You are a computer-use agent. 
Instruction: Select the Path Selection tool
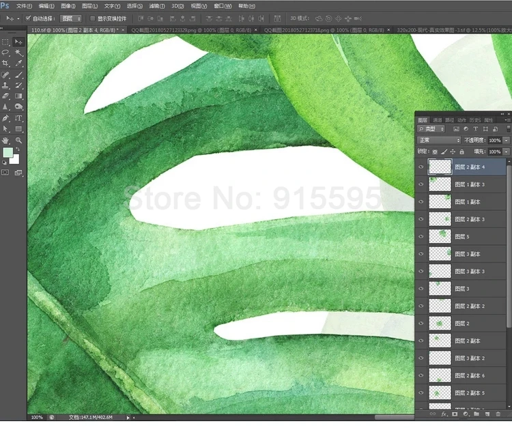[5, 128]
